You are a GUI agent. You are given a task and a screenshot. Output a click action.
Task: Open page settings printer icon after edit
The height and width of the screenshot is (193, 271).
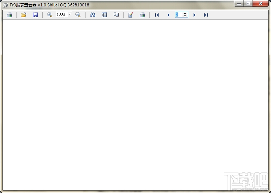click(x=142, y=15)
